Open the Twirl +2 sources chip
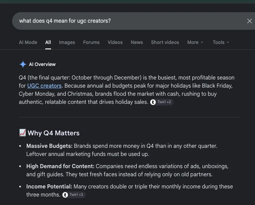 [x=161, y=102]
